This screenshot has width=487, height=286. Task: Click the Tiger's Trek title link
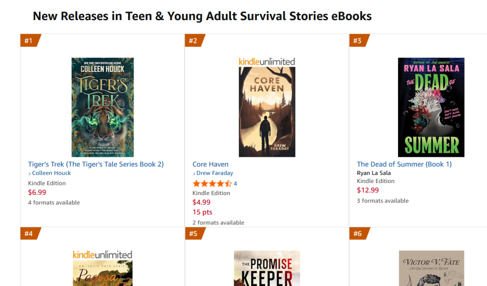96,164
